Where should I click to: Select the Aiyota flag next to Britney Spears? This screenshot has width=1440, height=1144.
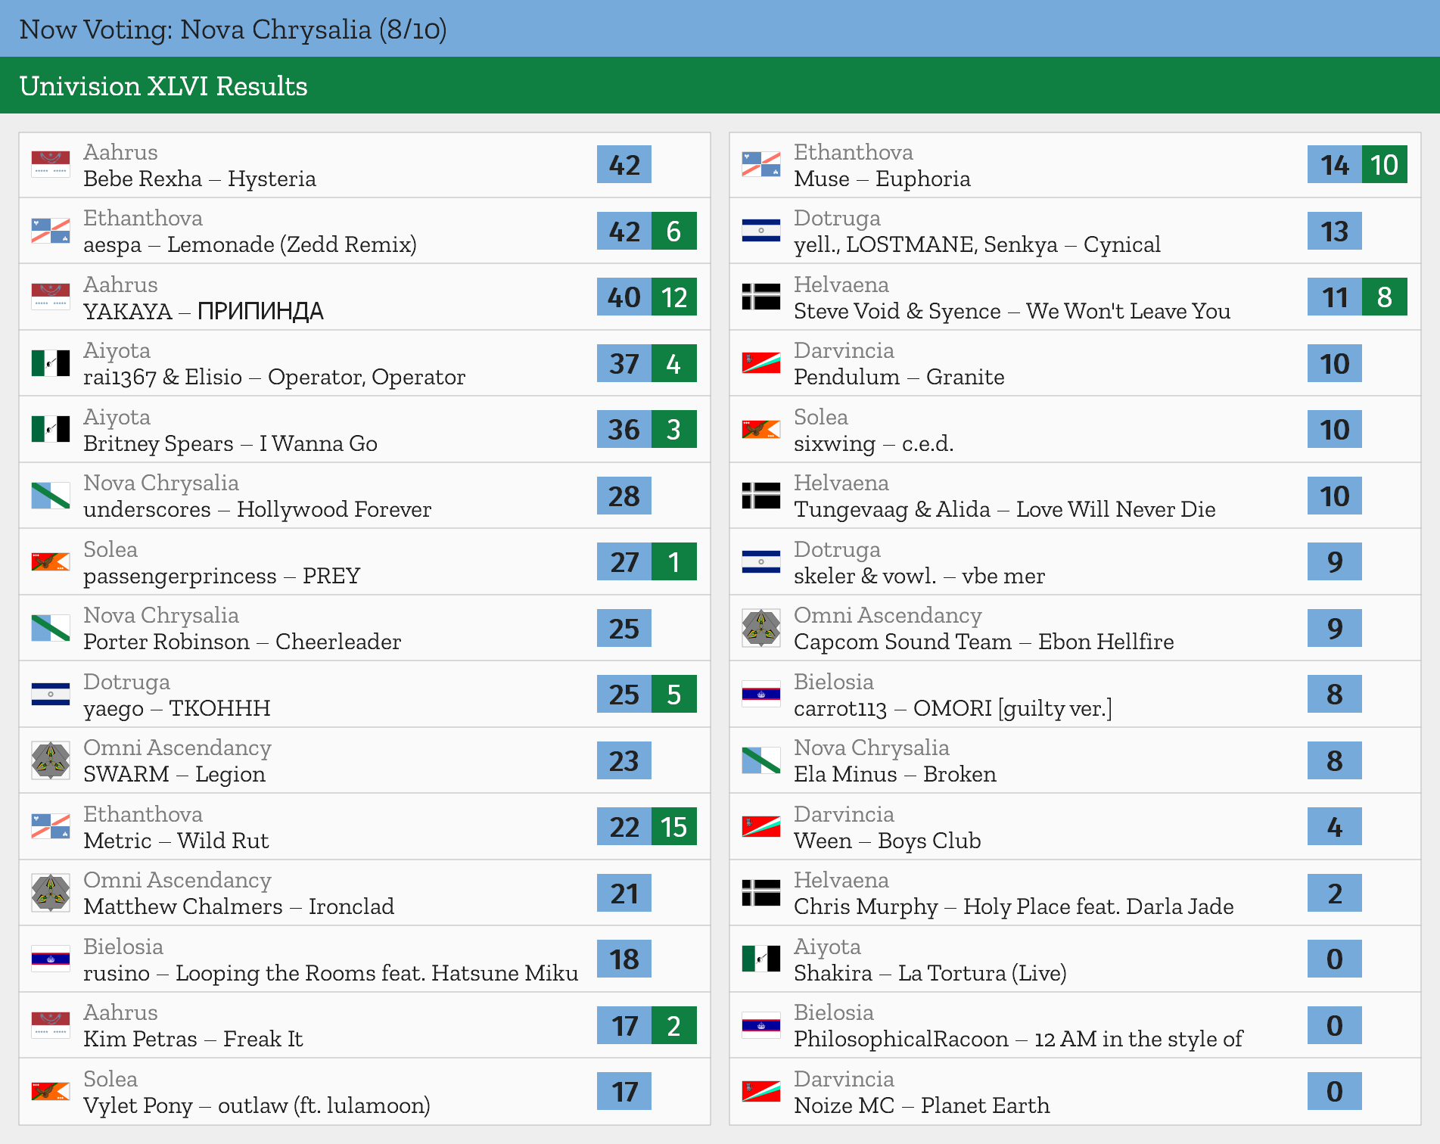(51, 429)
